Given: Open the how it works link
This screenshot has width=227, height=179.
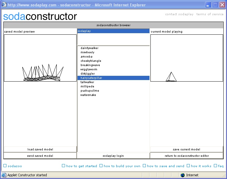Looking at the screenshot, I should click(x=199, y=166).
